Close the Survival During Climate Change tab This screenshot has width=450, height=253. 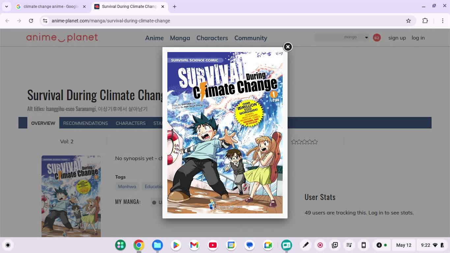pyautogui.click(x=163, y=7)
